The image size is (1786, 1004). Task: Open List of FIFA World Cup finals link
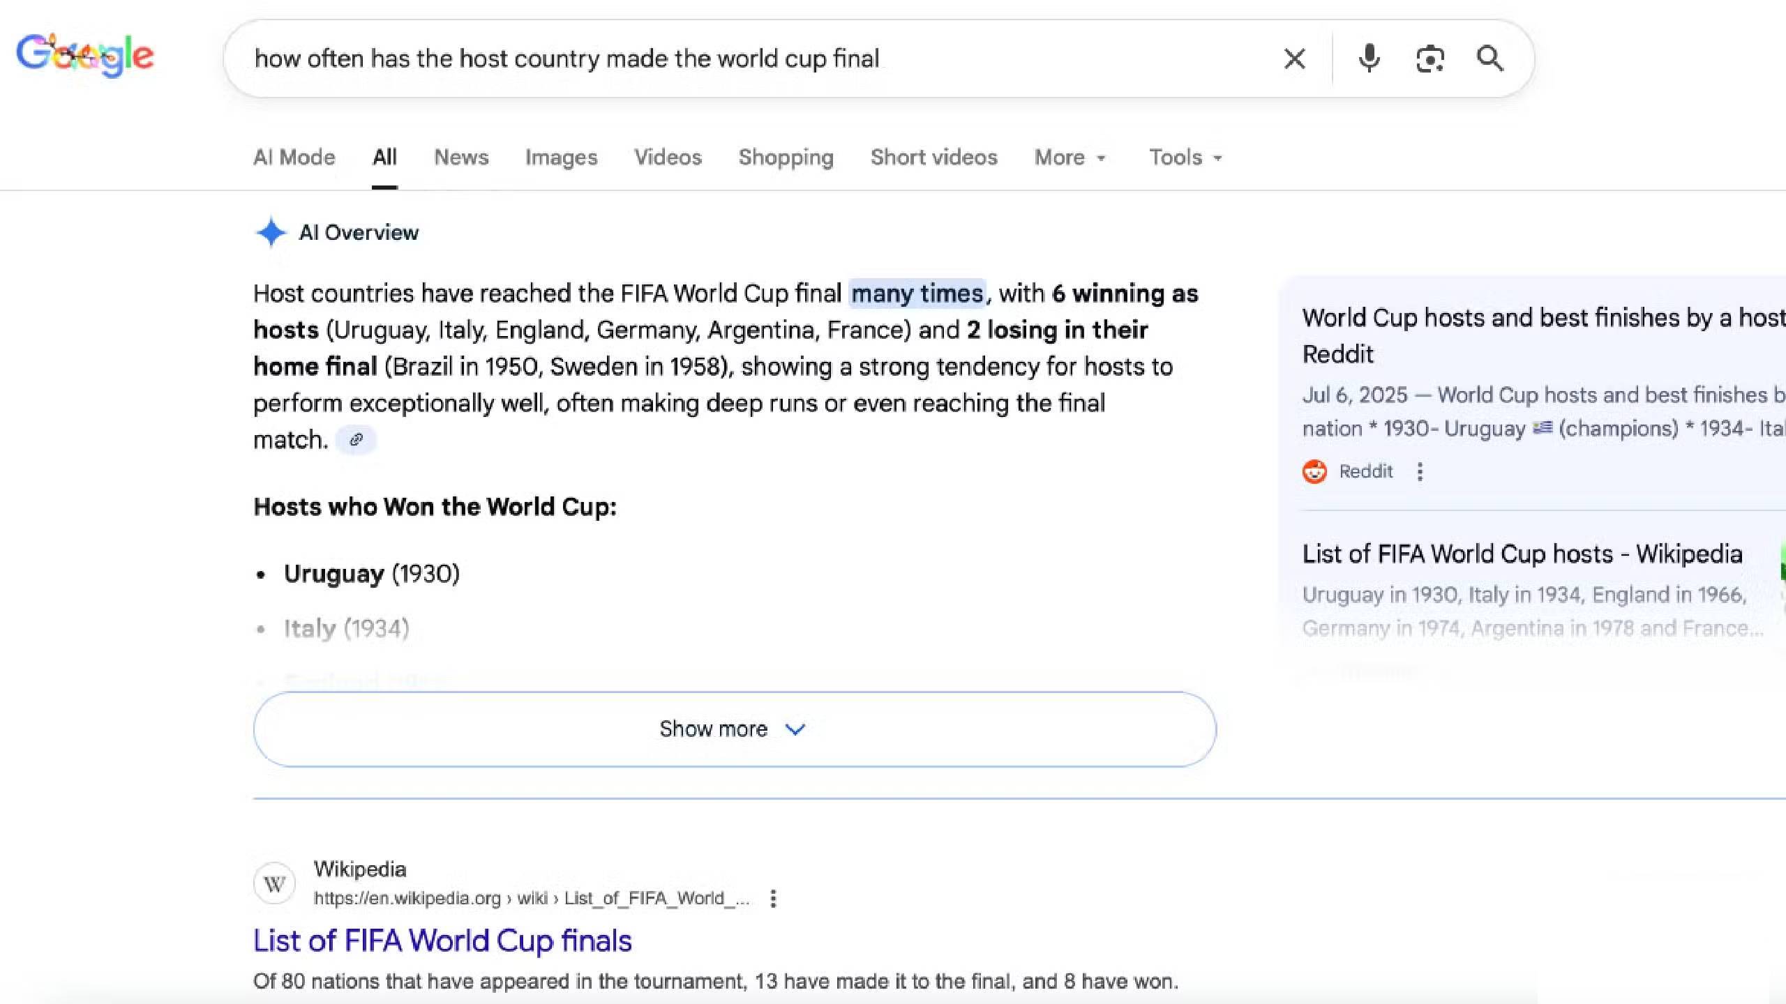pyautogui.click(x=442, y=941)
